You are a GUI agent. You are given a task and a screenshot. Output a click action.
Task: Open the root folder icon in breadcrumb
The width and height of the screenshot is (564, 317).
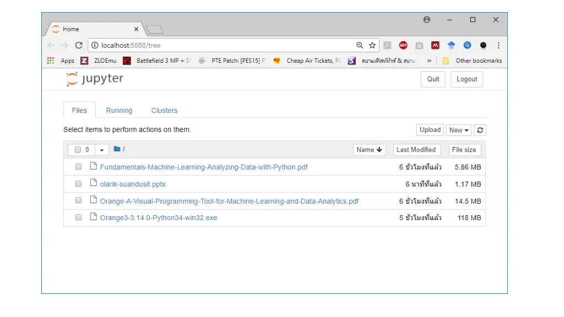(117, 149)
